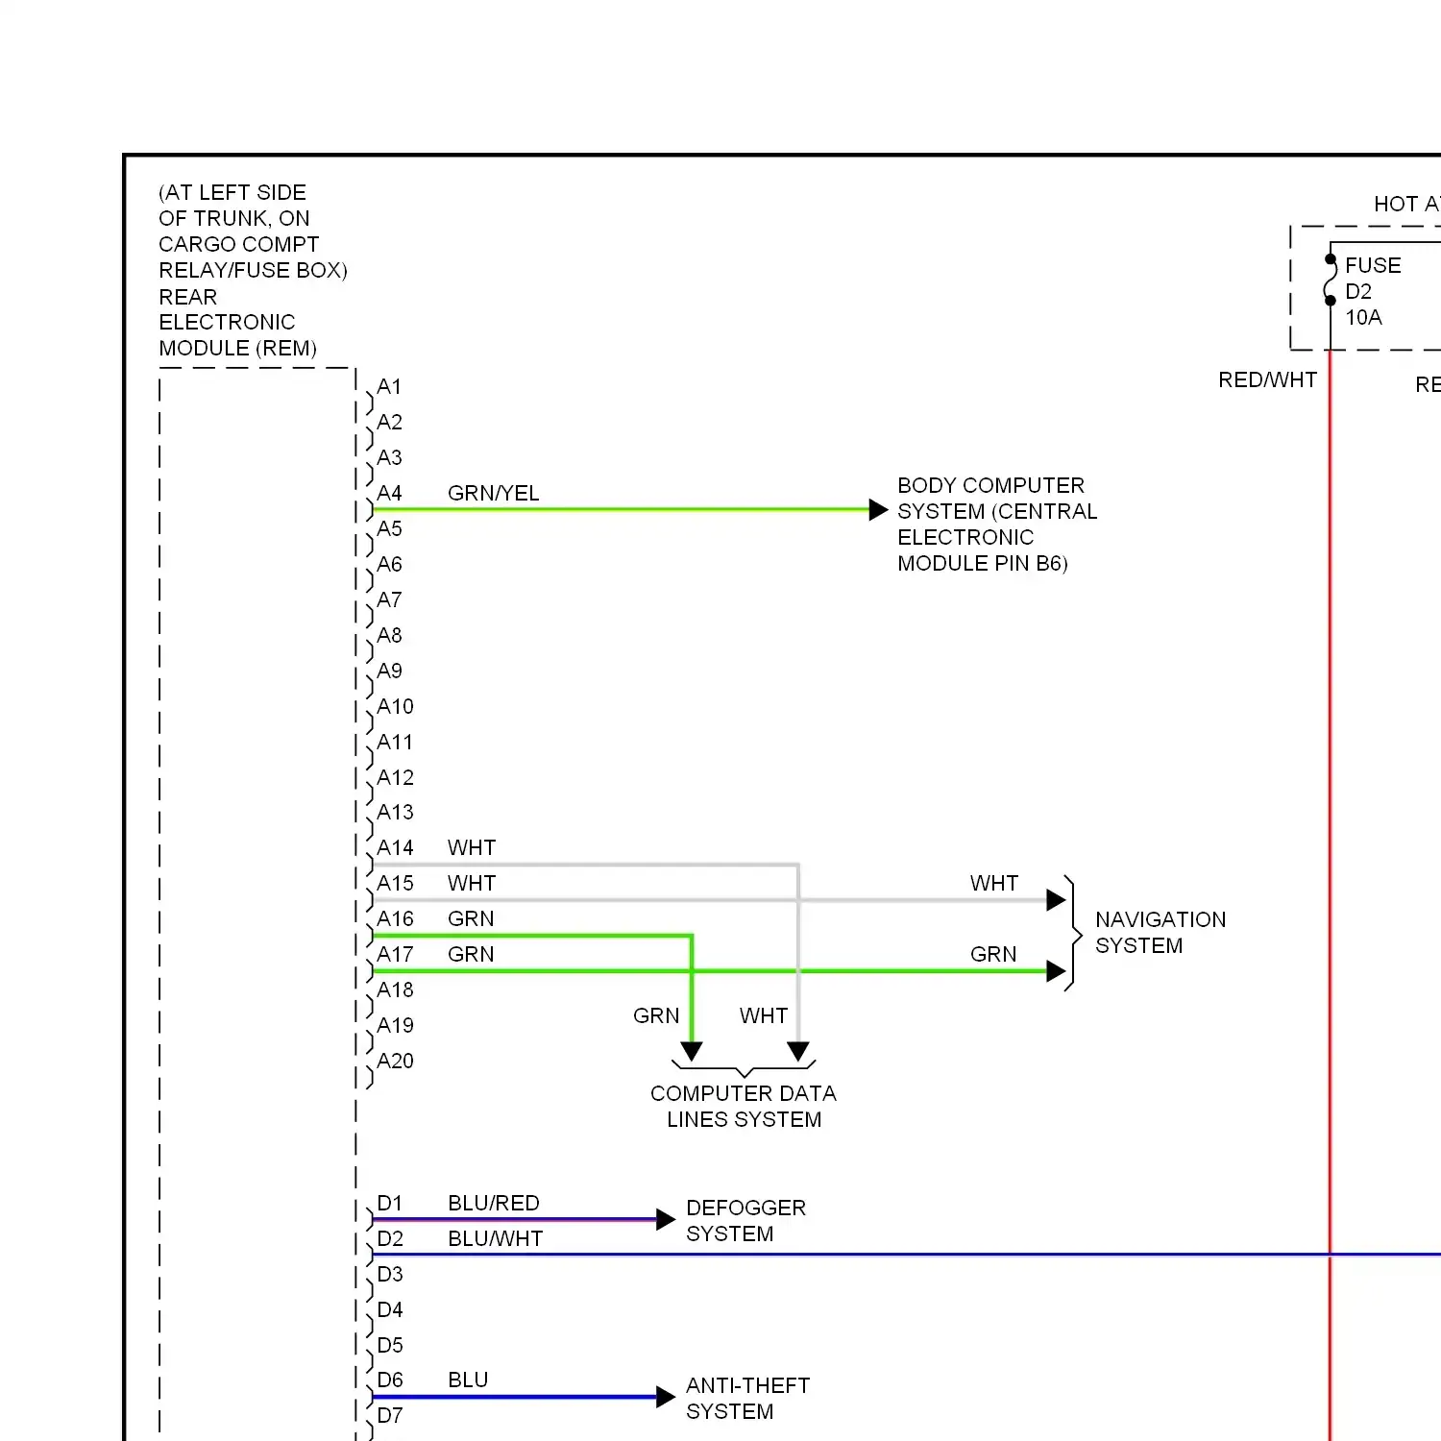The height and width of the screenshot is (1441, 1441).
Task: Click the GRN label above the down arrow
Action: 656,1016
